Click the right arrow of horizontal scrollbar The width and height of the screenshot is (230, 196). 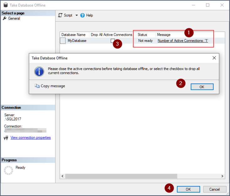222,176
